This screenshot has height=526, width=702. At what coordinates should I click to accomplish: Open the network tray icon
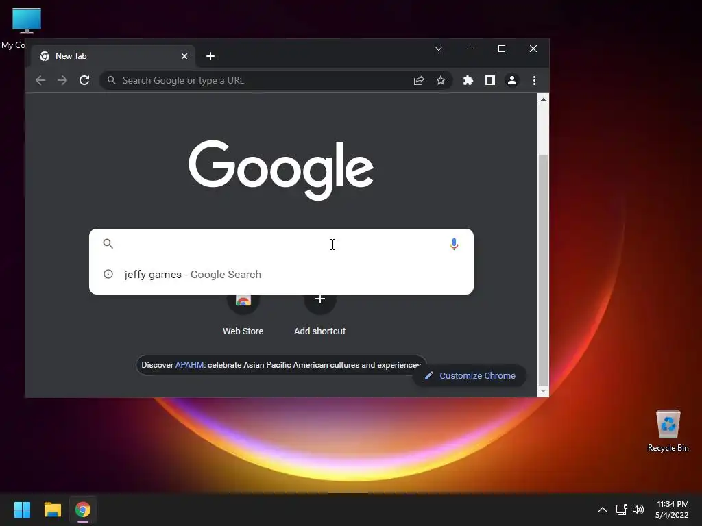tap(621, 510)
